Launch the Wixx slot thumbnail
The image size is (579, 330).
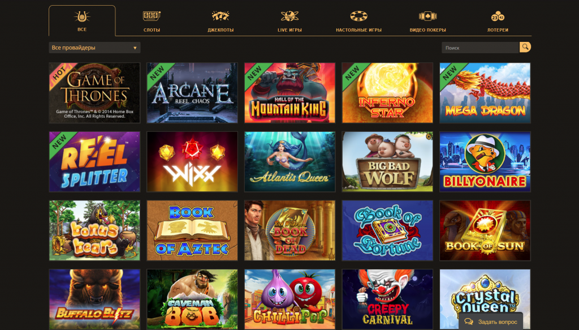192,161
